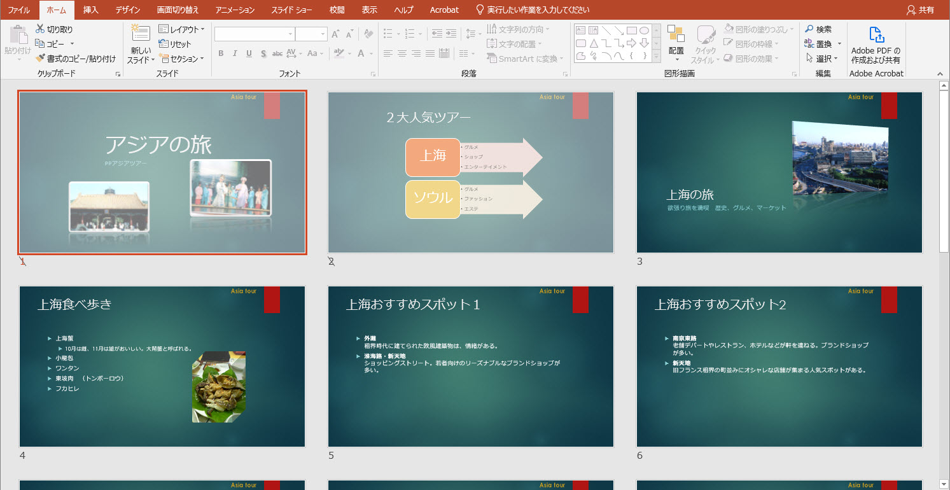
Task: Click the Align Text (文字の配置) button
Action: 514,44
